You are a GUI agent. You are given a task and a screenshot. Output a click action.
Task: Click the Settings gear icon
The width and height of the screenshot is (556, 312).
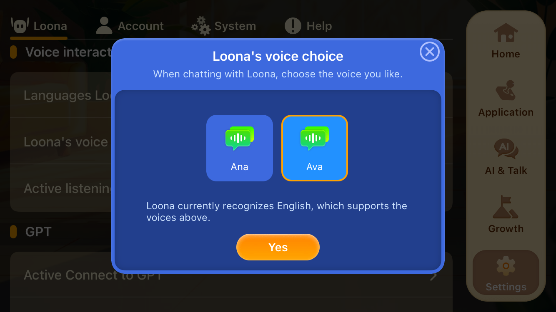506,266
